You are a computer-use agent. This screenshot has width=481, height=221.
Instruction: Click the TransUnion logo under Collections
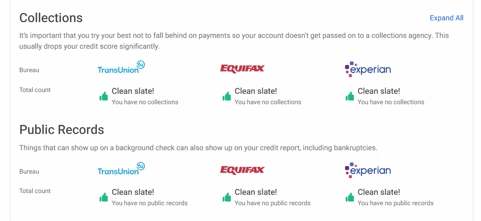click(121, 69)
